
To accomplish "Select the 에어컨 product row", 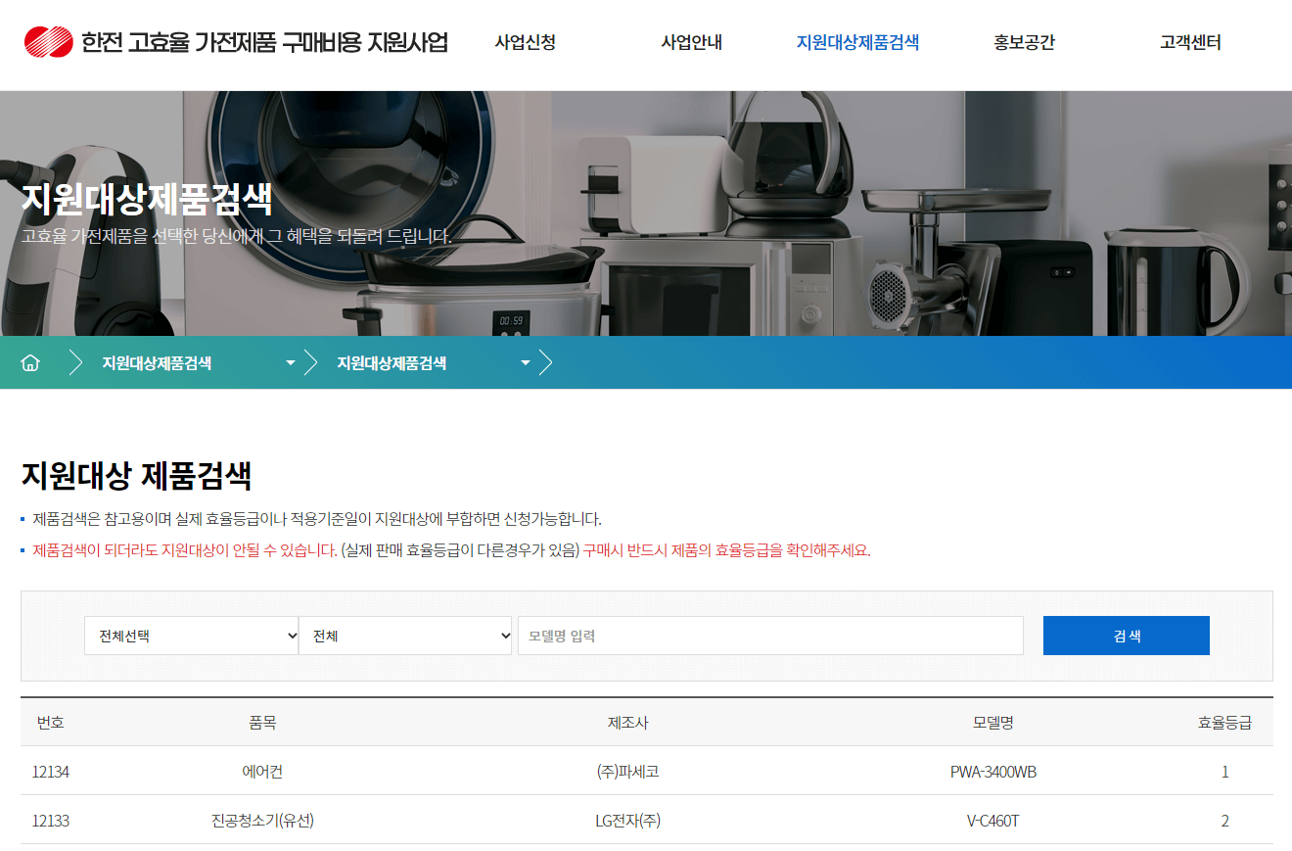I will point(259,771).
